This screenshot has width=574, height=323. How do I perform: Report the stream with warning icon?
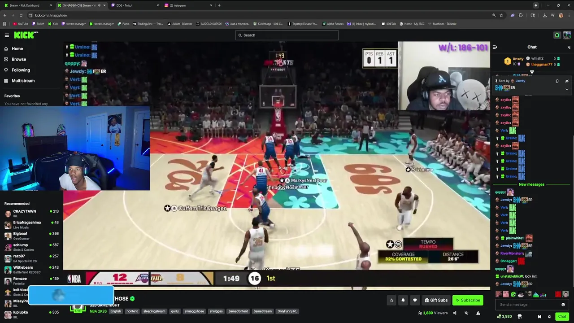point(478,313)
